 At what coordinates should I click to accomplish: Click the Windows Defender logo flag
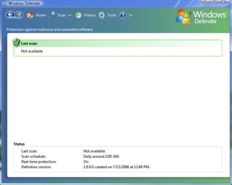(x=183, y=17)
